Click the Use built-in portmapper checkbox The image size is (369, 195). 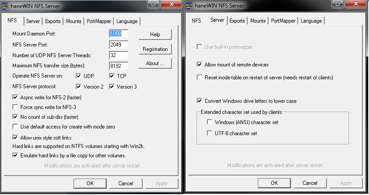pos(199,47)
